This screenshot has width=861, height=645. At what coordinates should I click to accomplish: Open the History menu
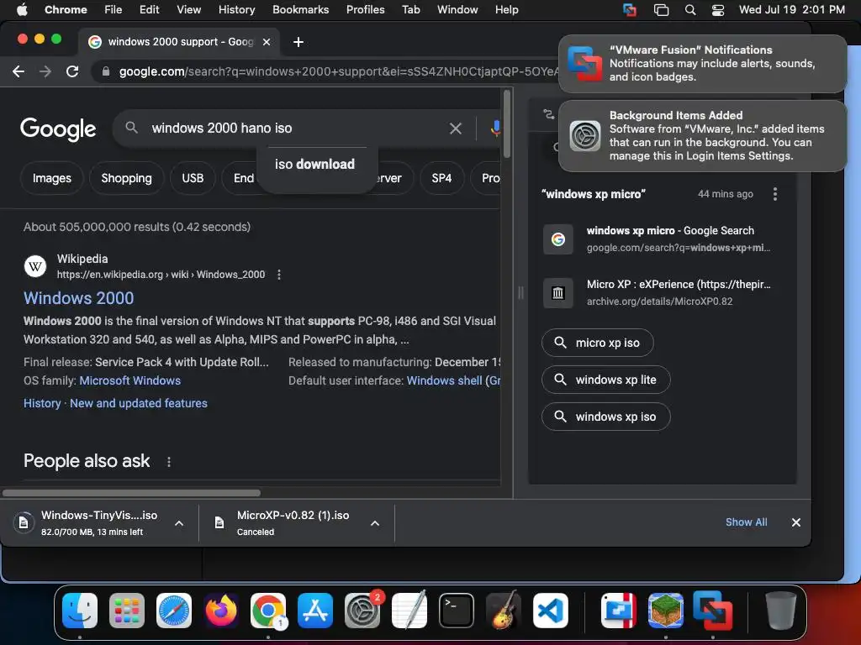[x=236, y=10]
